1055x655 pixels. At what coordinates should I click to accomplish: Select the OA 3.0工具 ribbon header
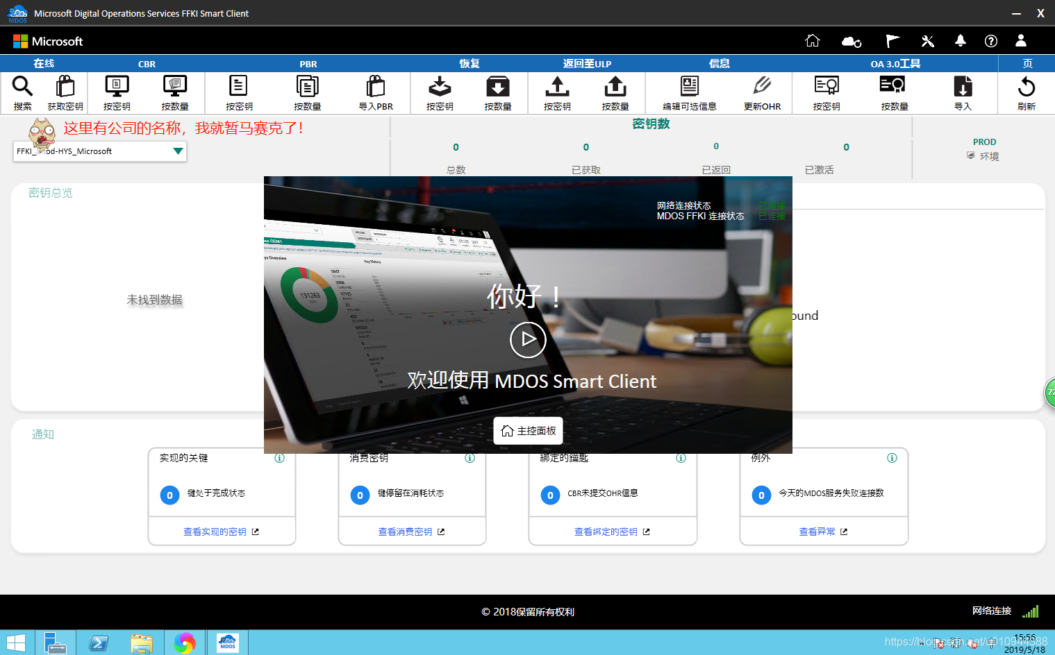click(895, 64)
